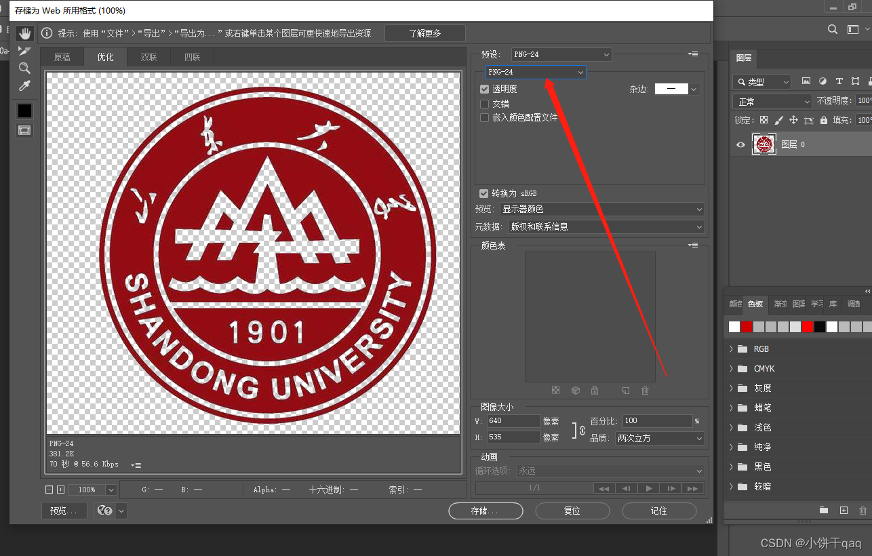Click the 记住 remember button
Screen dimensions: 872x556
[x=659, y=511]
